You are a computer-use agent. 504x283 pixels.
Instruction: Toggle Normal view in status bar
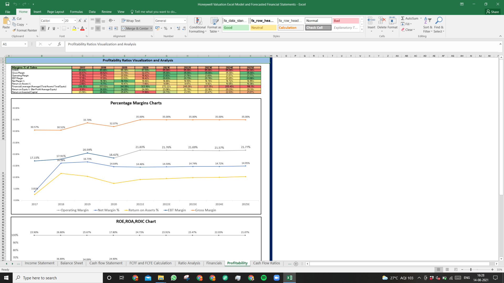[438, 269]
